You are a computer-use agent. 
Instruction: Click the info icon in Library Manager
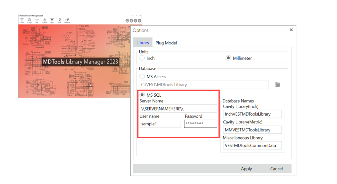140,21
